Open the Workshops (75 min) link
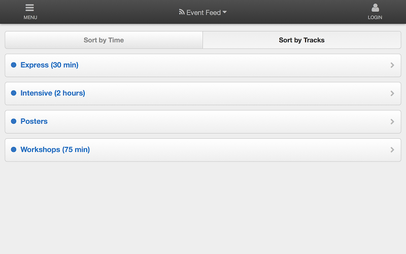This screenshot has height=254, width=406. pos(55,149)
